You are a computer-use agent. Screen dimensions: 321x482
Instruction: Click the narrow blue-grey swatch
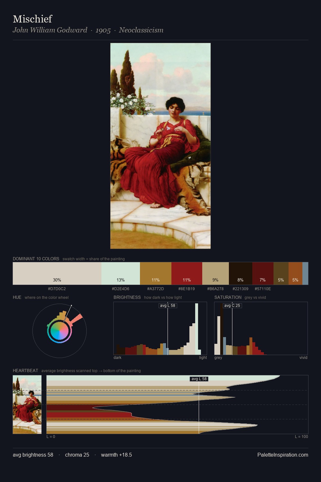click(x=305, y=273)
